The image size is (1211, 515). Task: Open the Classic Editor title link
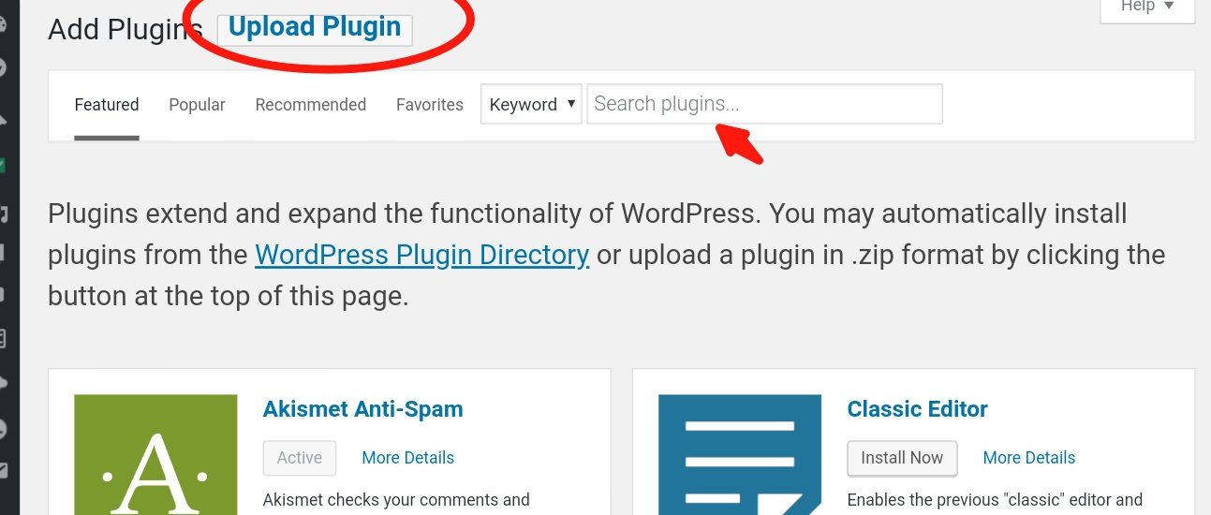click(x=917, y=409)
